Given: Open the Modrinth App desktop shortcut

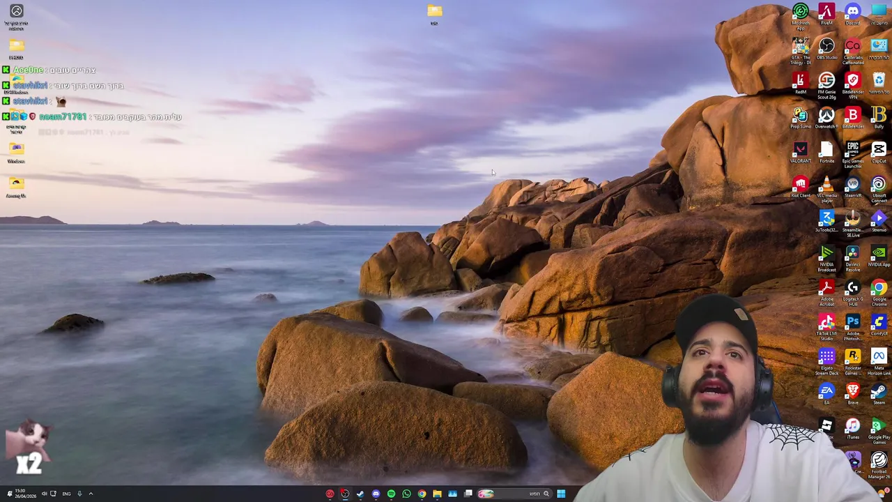Looking at the screenshot, I should click(801, 17).
